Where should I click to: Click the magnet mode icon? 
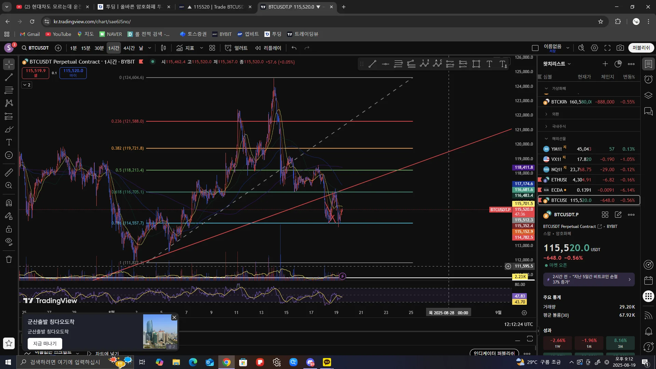(x=9, y=203)
